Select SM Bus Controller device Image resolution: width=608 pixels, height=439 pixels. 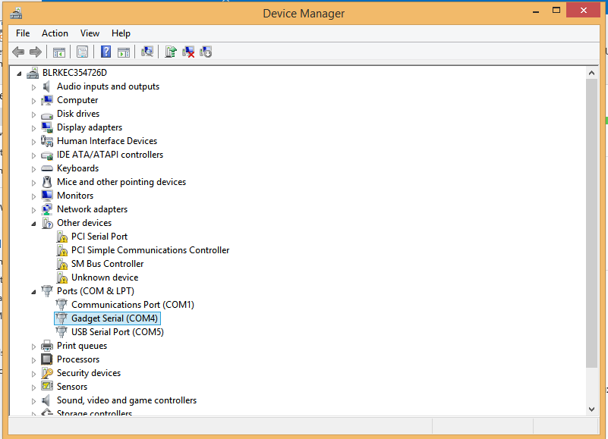pyautogui.click(x=108, y=264)
